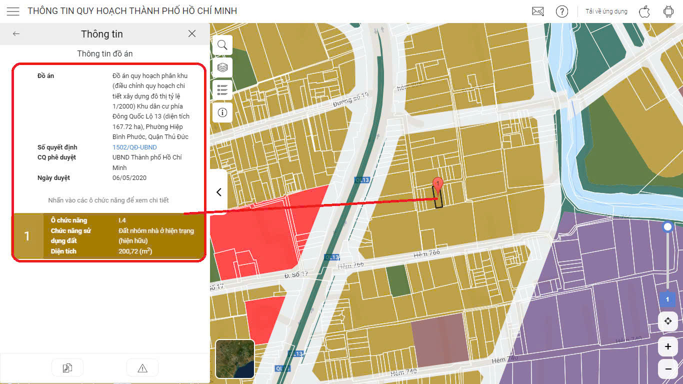The height and width of the screenshot is (384, 683).
Task: Open decision link 1502/QĐ-UBND
Action: pyautogui.click(x=134, y=147)
